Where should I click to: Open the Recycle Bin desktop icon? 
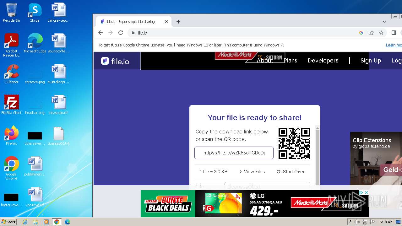click(x=11, y=13)
